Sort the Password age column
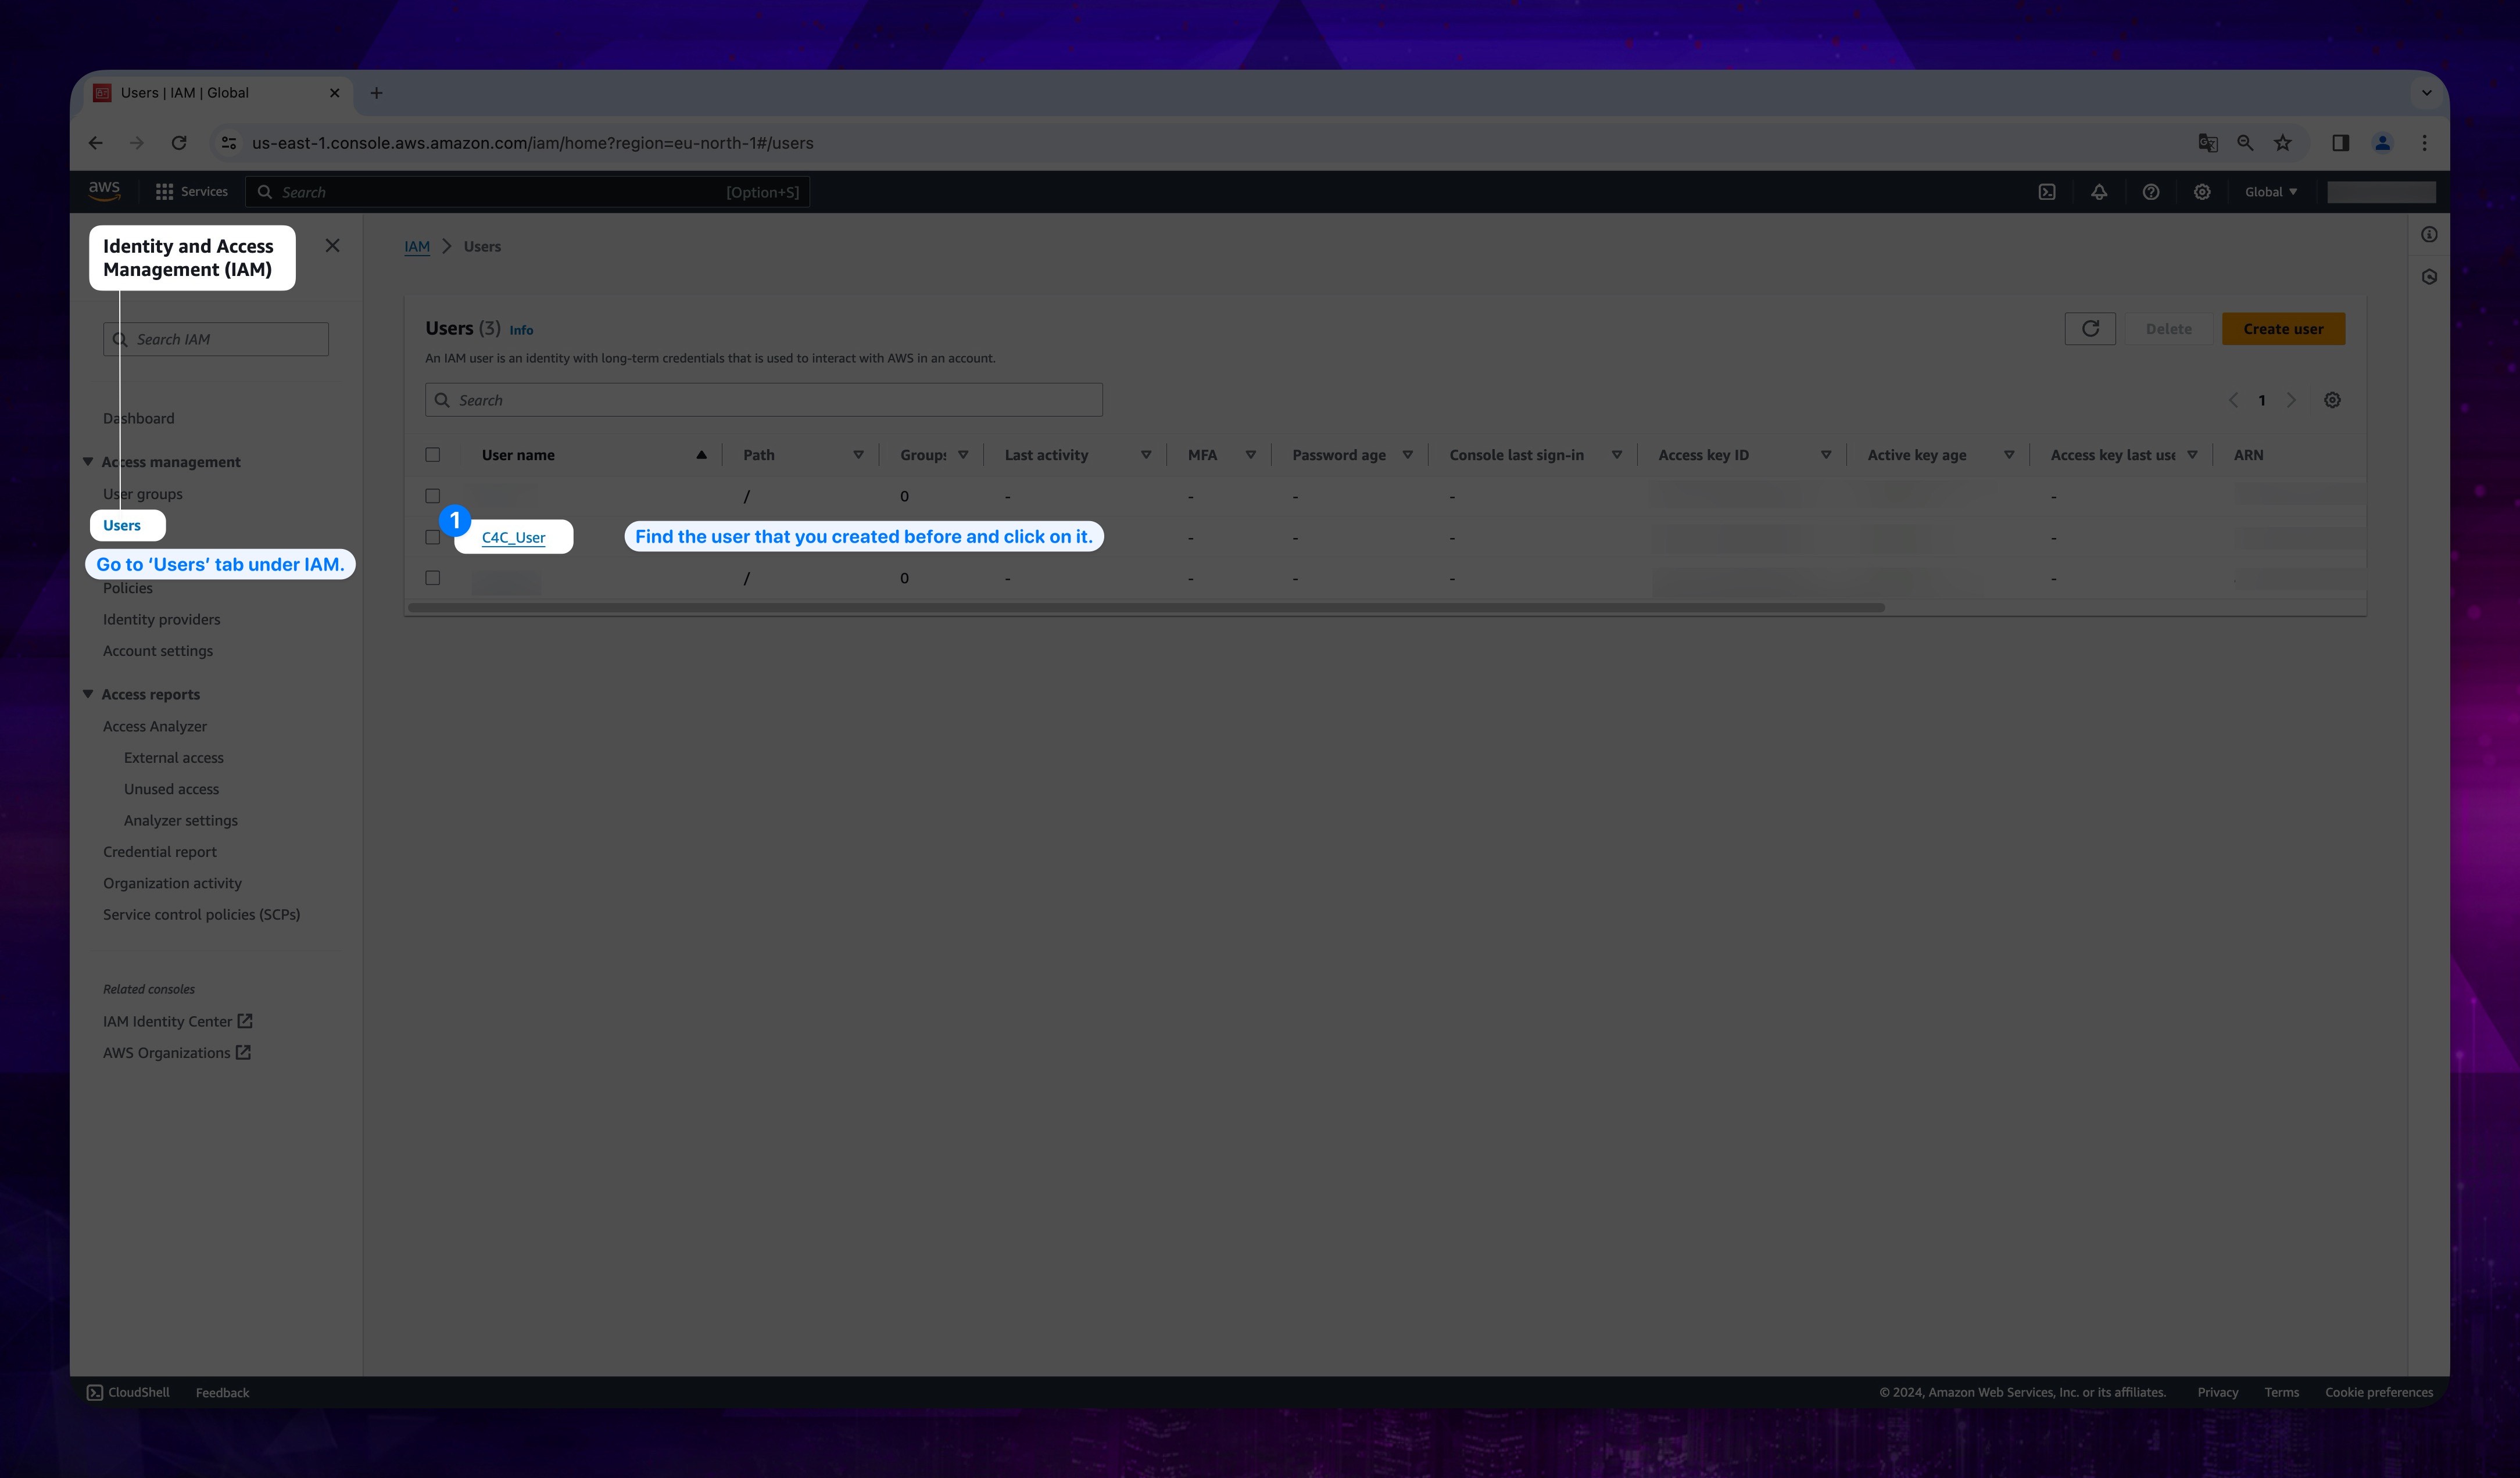 coord(1407,455)
